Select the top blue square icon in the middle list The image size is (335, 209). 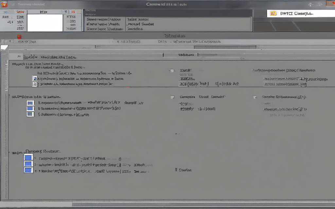(x=30, y=103)
